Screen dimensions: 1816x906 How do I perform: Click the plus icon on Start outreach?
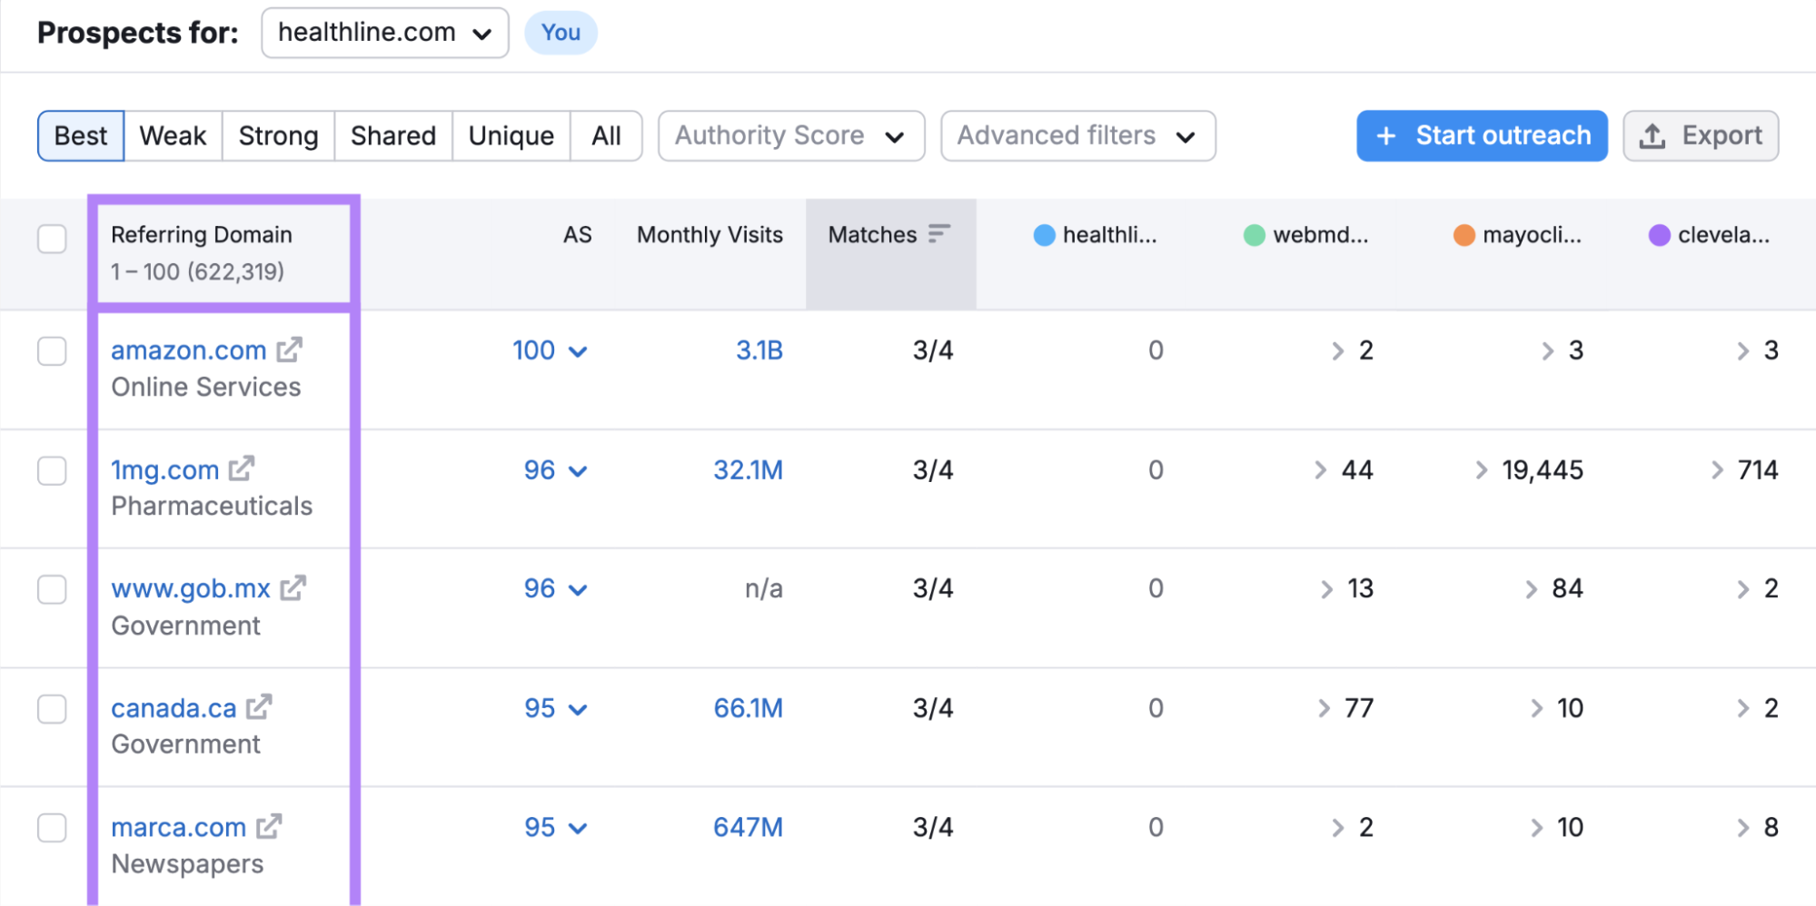tap(1385, 136)
